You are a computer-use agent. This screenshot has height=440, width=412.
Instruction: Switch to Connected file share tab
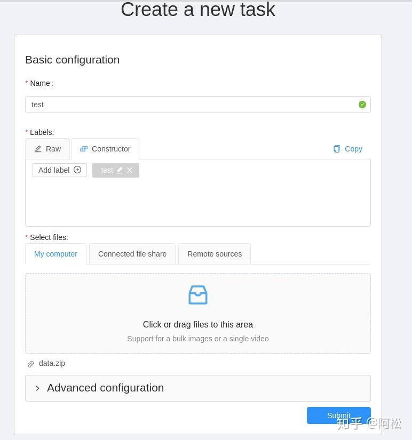(132, 254)
